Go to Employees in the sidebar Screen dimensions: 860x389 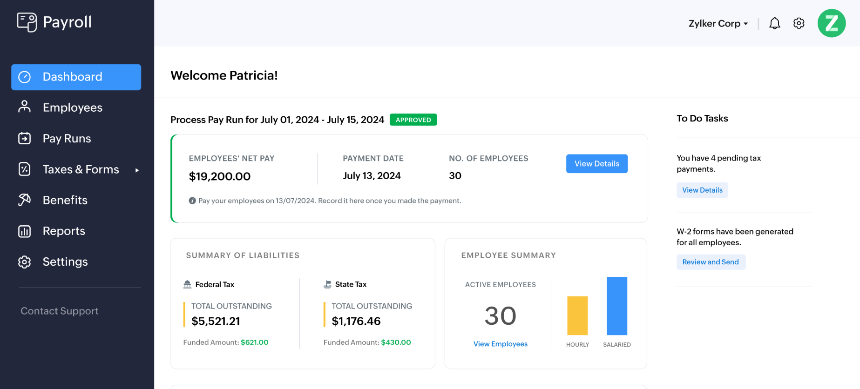click(x=72, y=107)
